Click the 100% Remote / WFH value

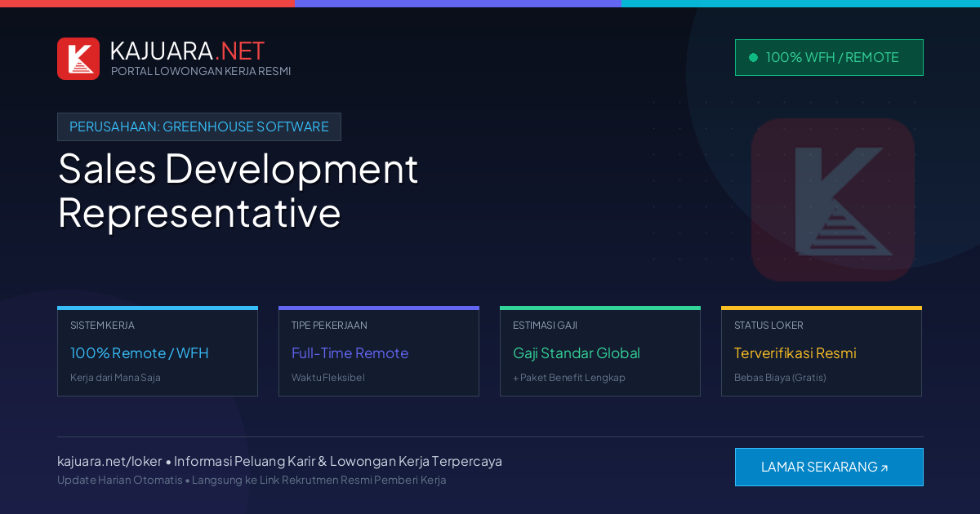(140, 353)
